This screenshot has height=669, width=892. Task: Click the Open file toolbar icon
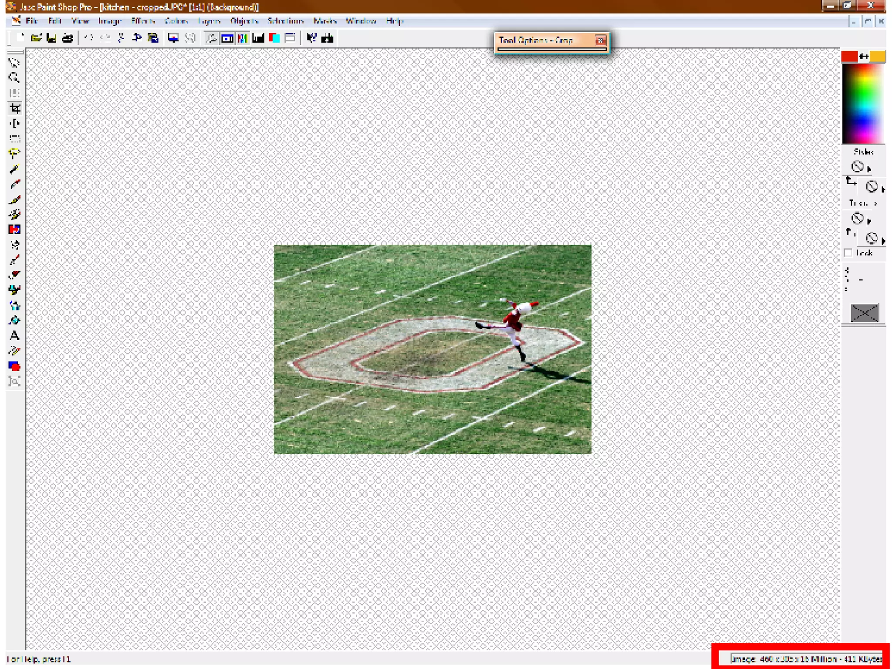(x=36, y=38)
